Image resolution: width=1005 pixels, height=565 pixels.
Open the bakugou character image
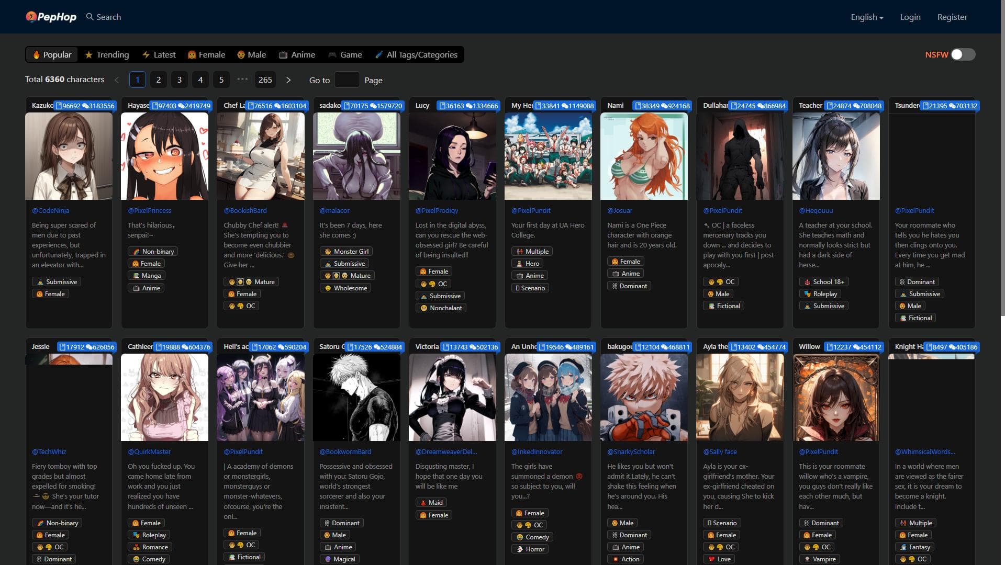[644, 397]
